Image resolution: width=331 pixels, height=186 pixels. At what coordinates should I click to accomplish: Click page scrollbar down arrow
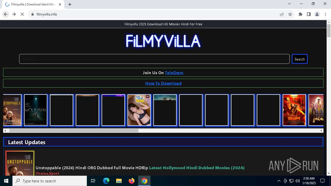329,173
